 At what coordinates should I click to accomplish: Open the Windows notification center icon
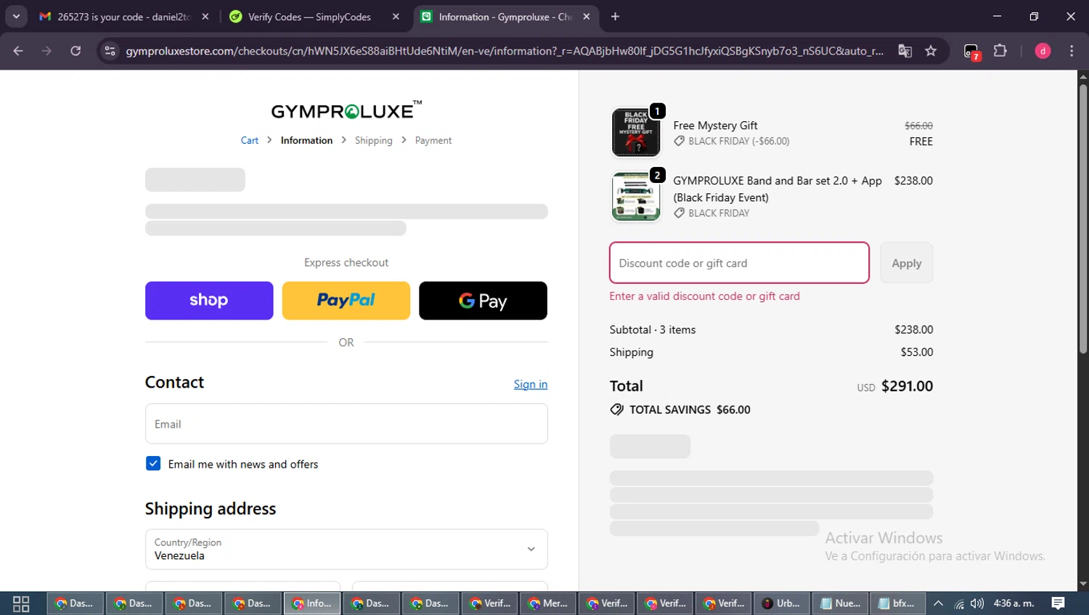(1059, 603)
